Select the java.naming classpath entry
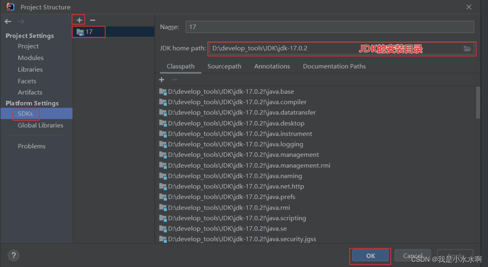This screenshot has width=488, height=267. [230, 176]
